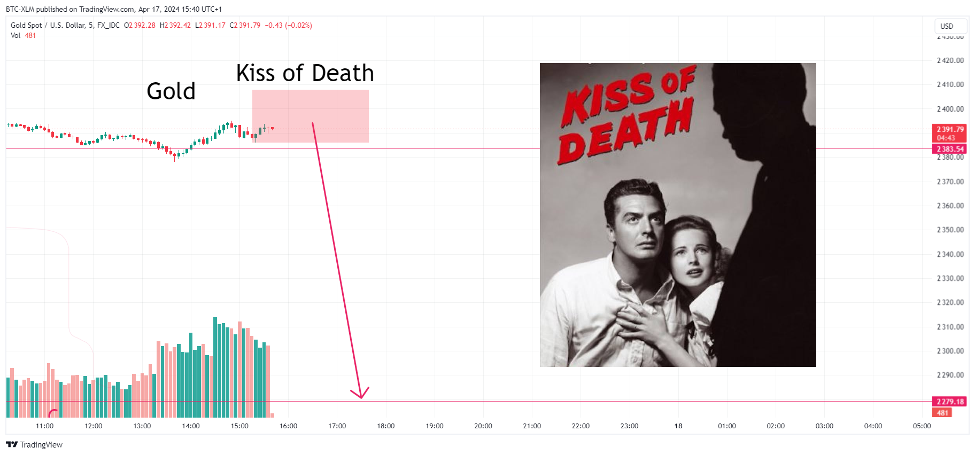Select the "Kiss of Death" text annotation
The height and width of the screenshot is (455, 975).
(x=305, y=73)
